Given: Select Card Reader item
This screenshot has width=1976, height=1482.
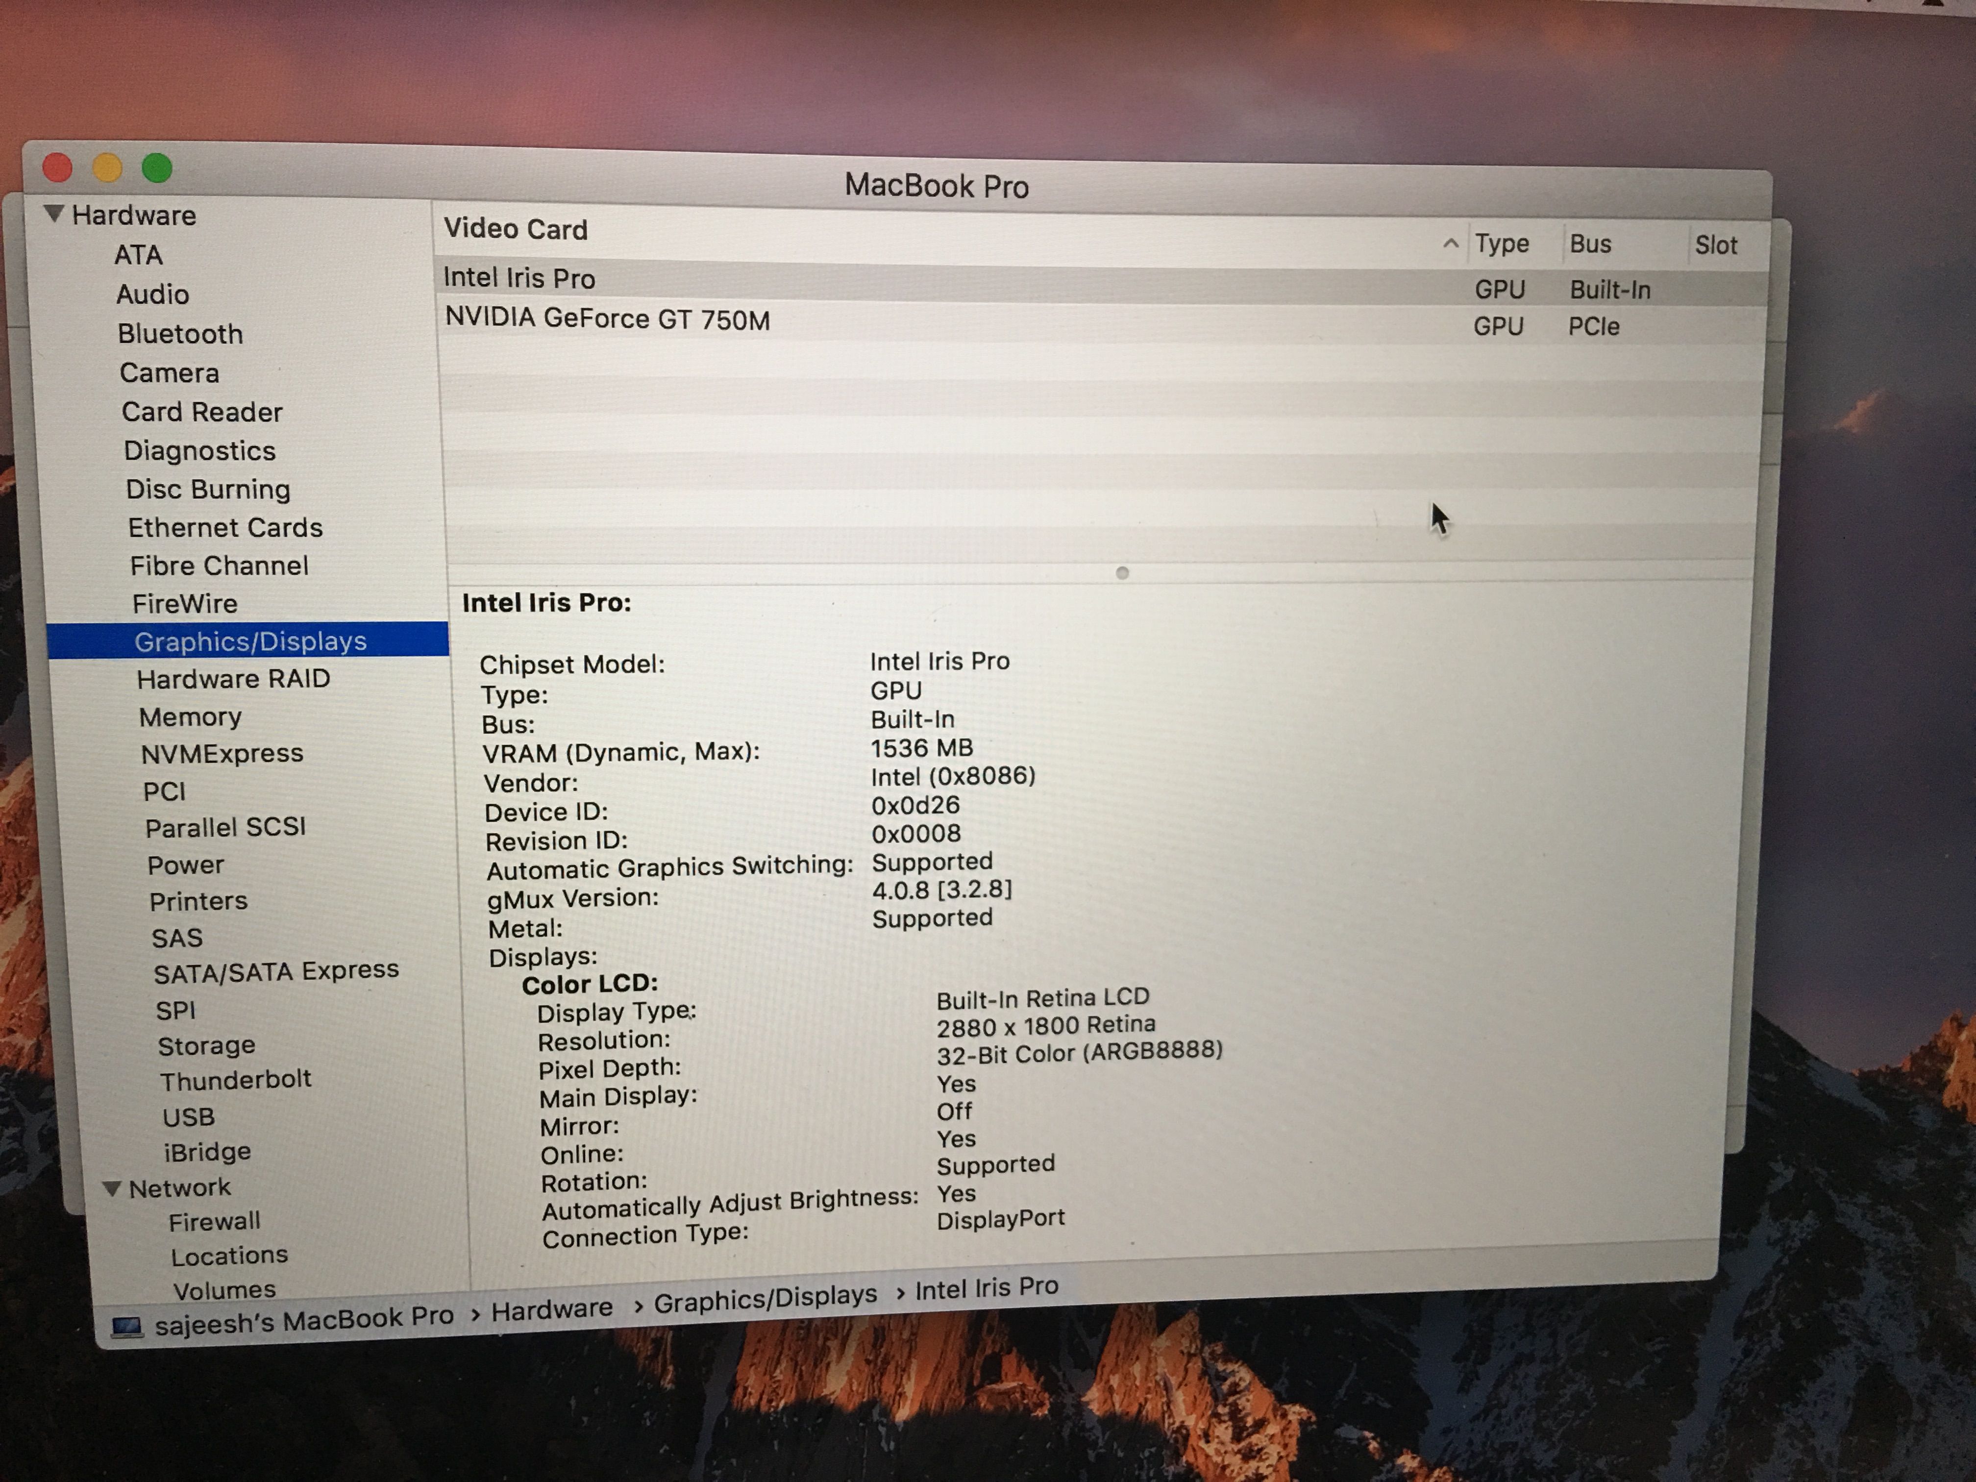Looking at the screenshot, I should coord(203,412).
